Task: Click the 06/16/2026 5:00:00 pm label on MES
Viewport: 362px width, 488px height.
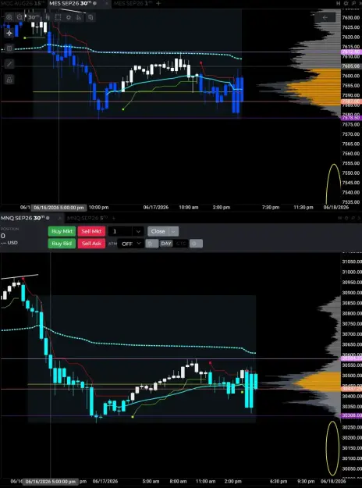Action: click(59, 207)
